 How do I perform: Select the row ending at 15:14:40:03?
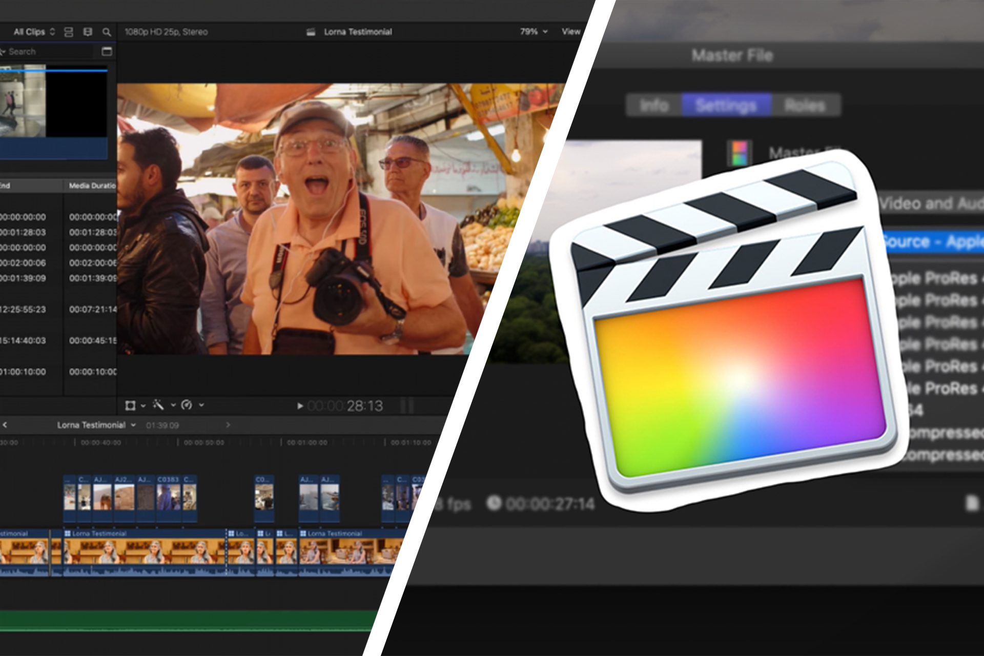pyautogui.click(x=58, y=340)
